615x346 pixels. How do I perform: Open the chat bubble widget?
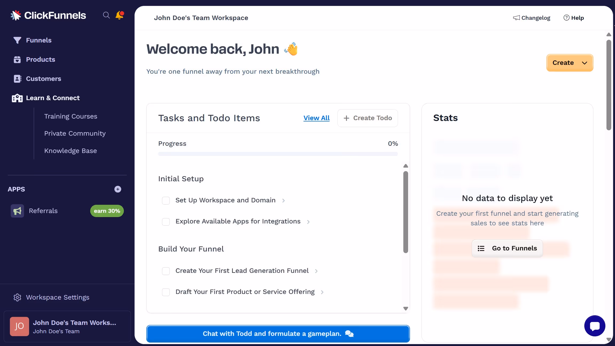tap(594, 326)
